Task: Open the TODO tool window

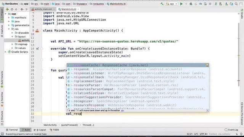Action: tap(54, 130)
